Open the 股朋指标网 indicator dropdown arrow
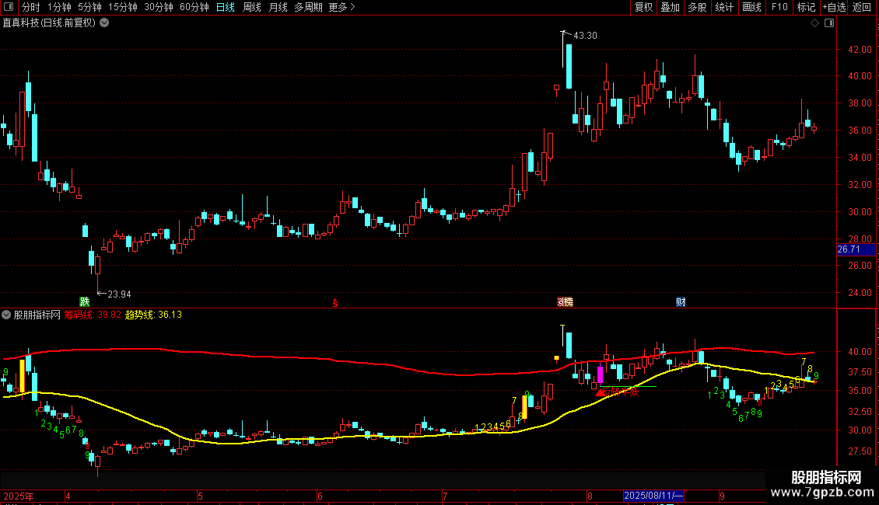Image resolution: width=879 pixels, height=505 pixels. (6, 315)
